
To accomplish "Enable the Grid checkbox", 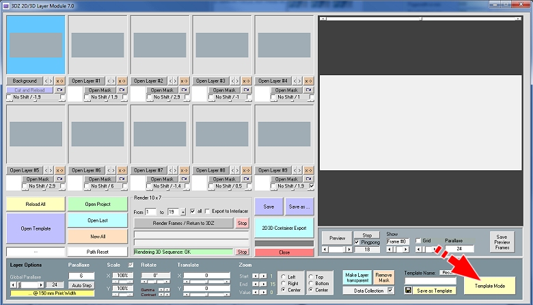I will [x=418, y=241].
